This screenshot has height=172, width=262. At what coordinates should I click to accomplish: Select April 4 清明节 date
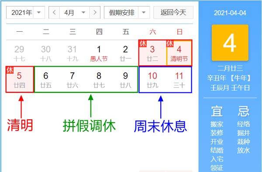click(x=179, y=53)
